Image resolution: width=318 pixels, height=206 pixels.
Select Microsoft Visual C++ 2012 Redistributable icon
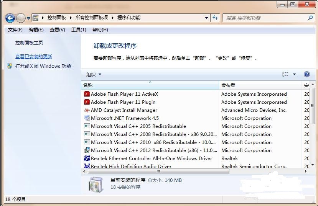pos(87,150)
